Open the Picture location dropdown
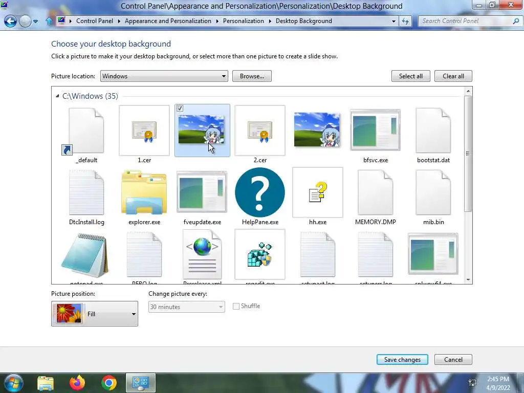524x393 pixels. coord(164,76)
